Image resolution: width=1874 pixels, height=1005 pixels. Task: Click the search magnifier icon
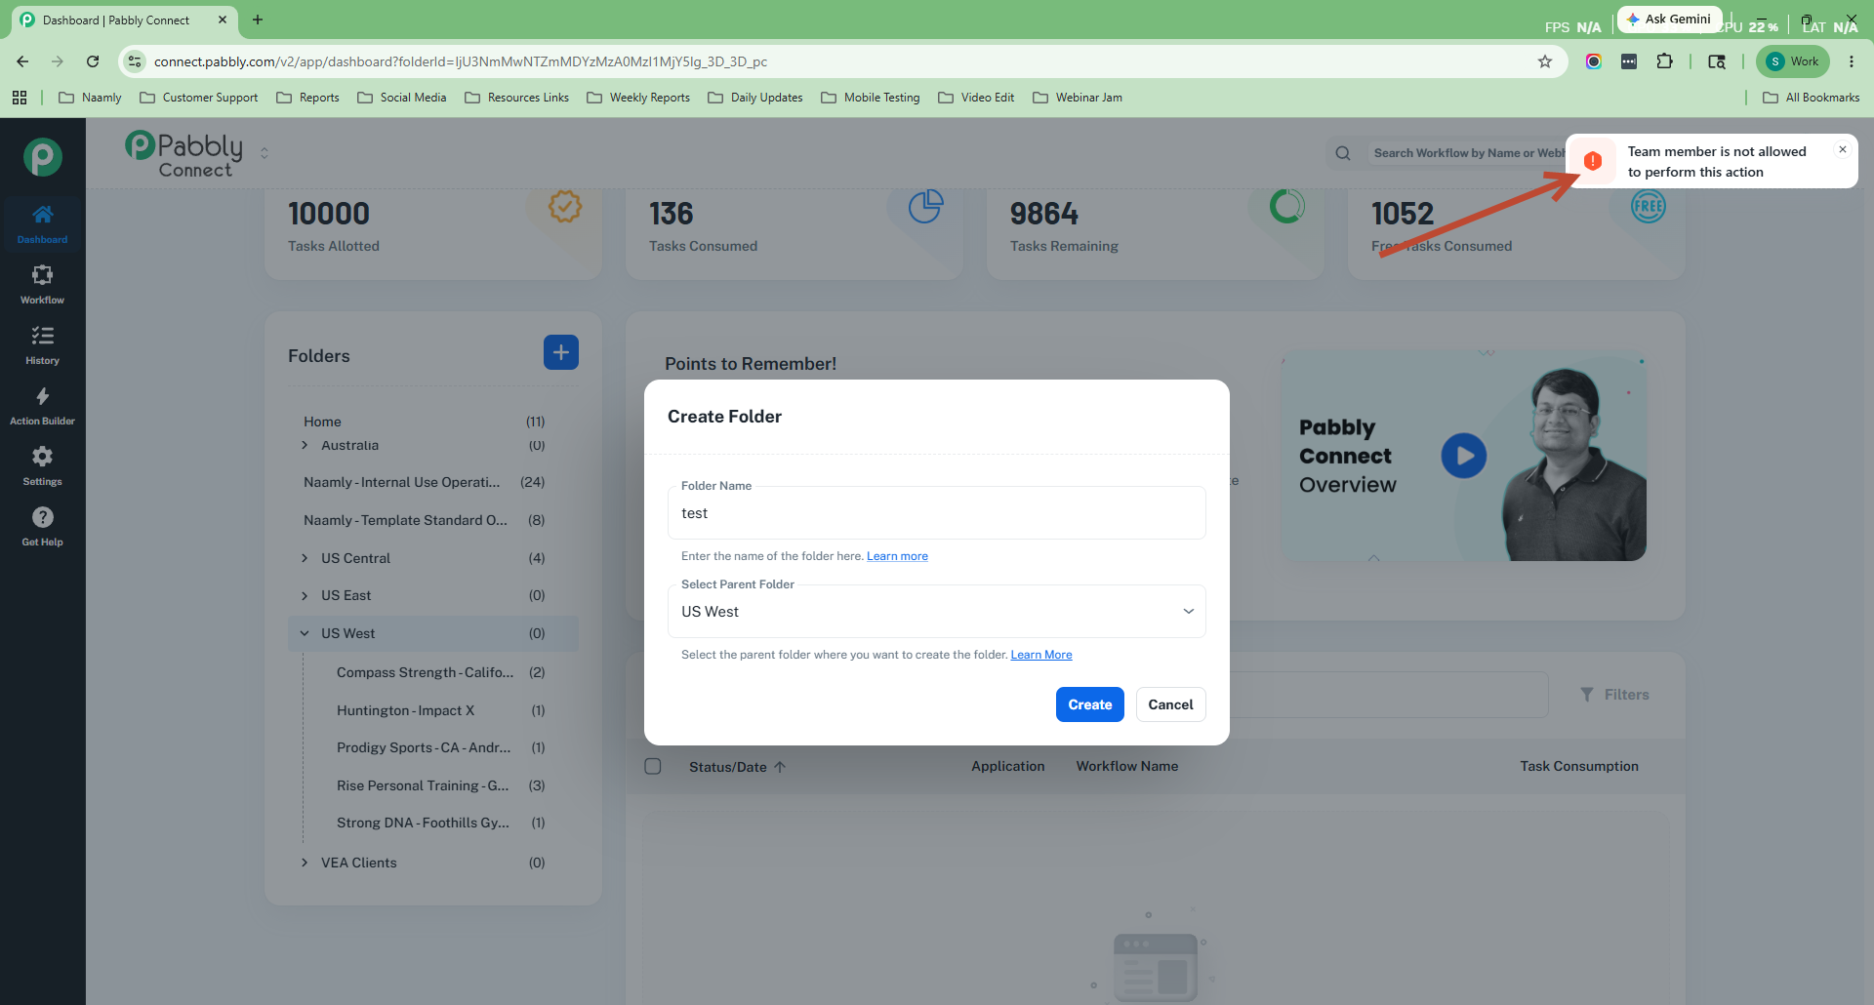pyautogui.click(x=1343, y=153)
